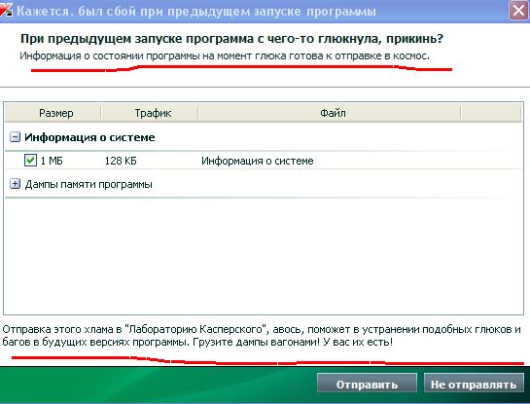Sort by the "Файл" column header
The width and height of the screenshot is (530, 404).
[x=330, y=113]
